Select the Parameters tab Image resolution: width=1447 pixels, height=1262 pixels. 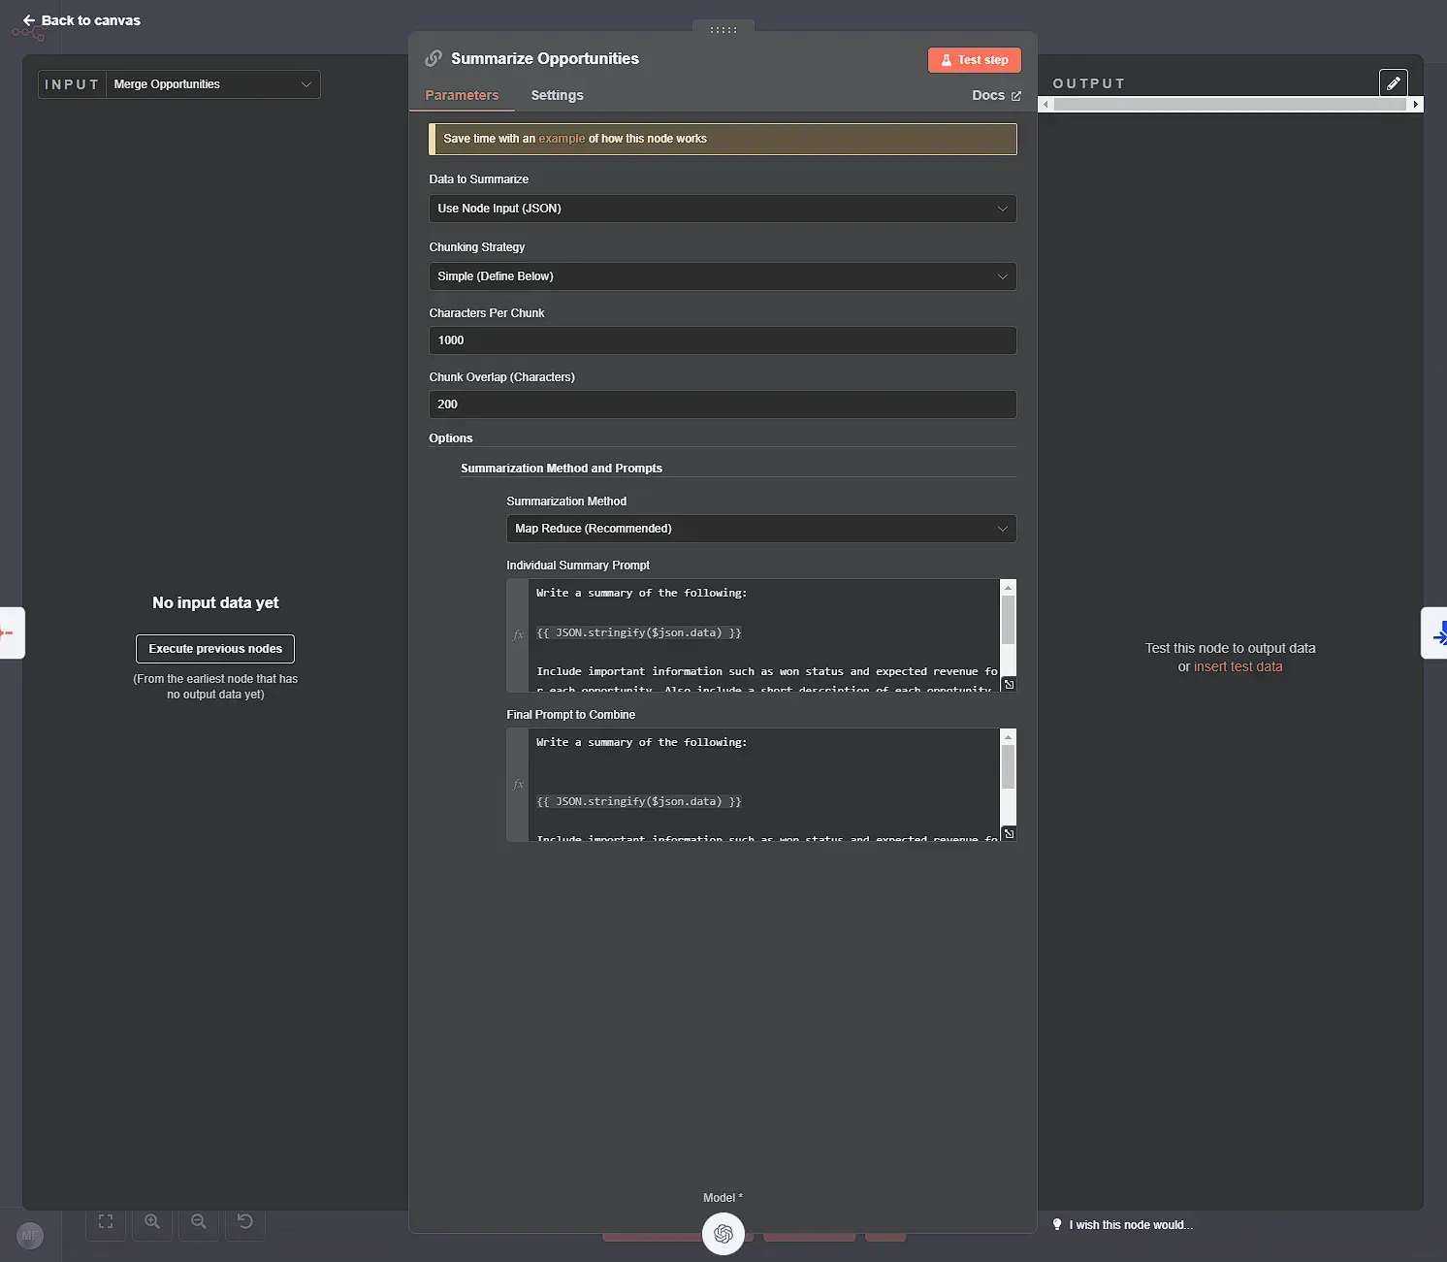[x=463, y=95]
